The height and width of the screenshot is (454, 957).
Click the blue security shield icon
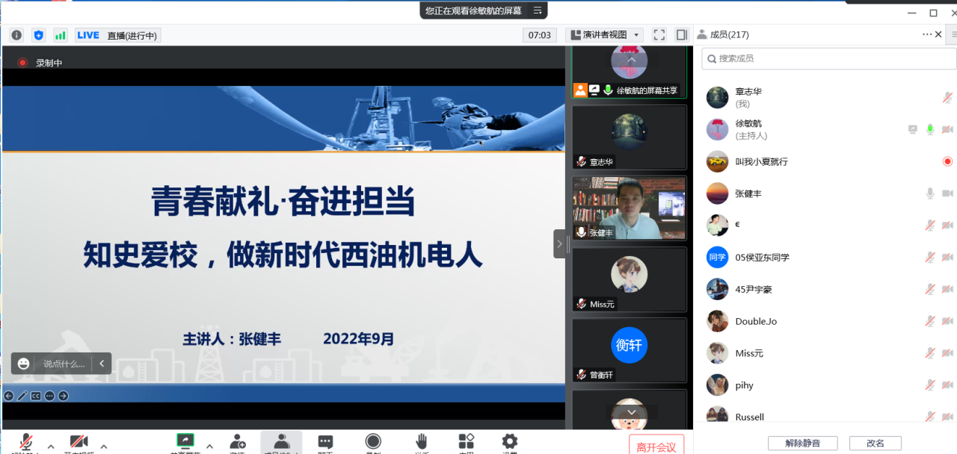pos(39,35)
